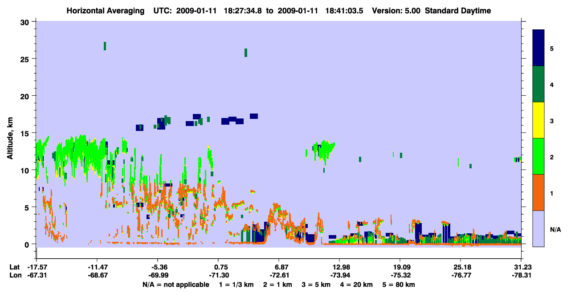579x297 pixels.
Task: Click color bar label '3'
Action: pos(551,121)
